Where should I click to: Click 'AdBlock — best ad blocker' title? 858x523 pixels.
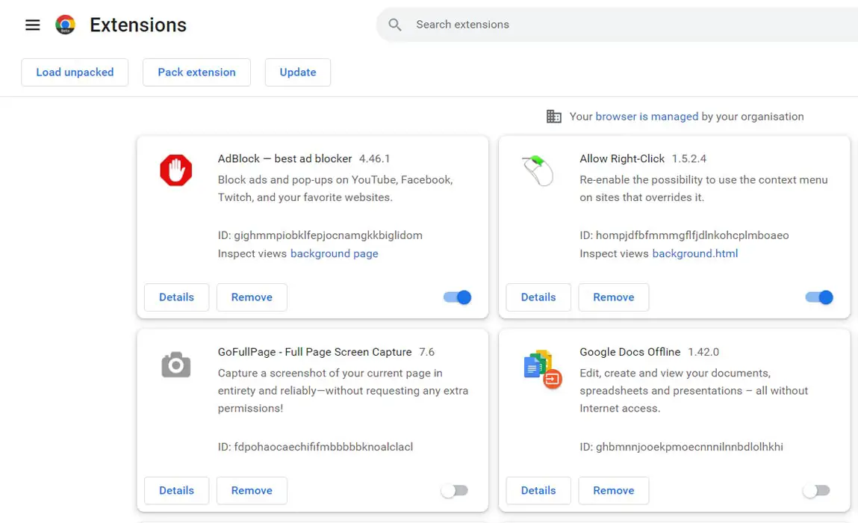point(285,159)
